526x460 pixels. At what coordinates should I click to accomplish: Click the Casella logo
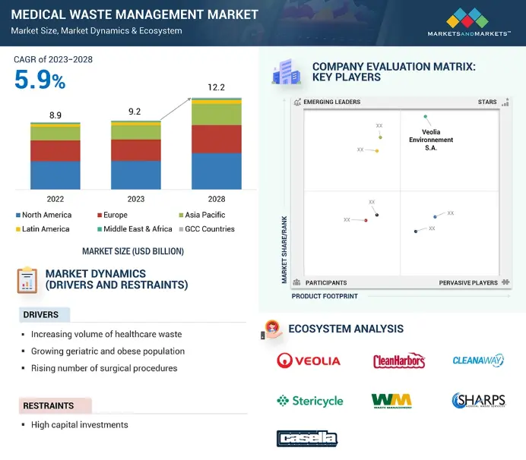coord(307,439)
